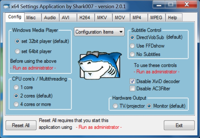This screenshot has width=200, height=138.
Task: Open the Help tab
Action: 173,17
